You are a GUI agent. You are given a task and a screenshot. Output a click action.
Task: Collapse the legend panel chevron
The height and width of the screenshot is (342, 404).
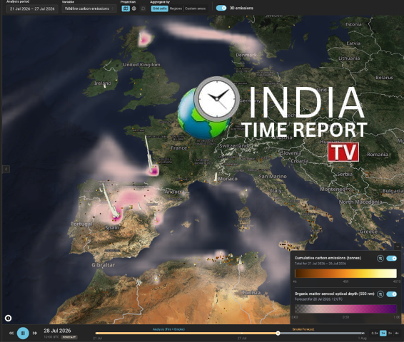pos(398,247)
